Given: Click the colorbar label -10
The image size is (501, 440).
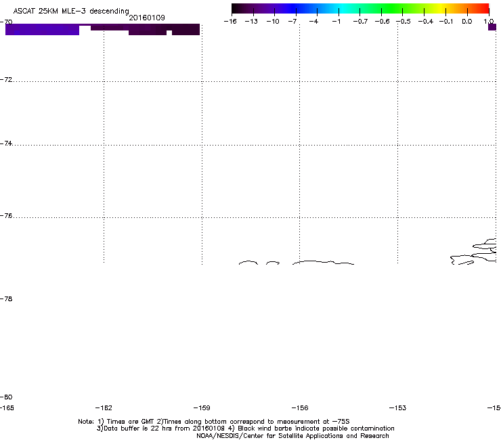Looking at the screenshot, I should [x=273, y=22].
